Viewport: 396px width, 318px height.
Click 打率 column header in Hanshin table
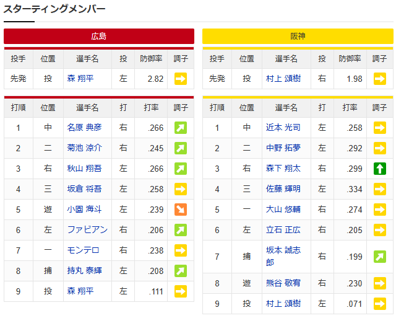pyautogui.click(x=350, y=107)
